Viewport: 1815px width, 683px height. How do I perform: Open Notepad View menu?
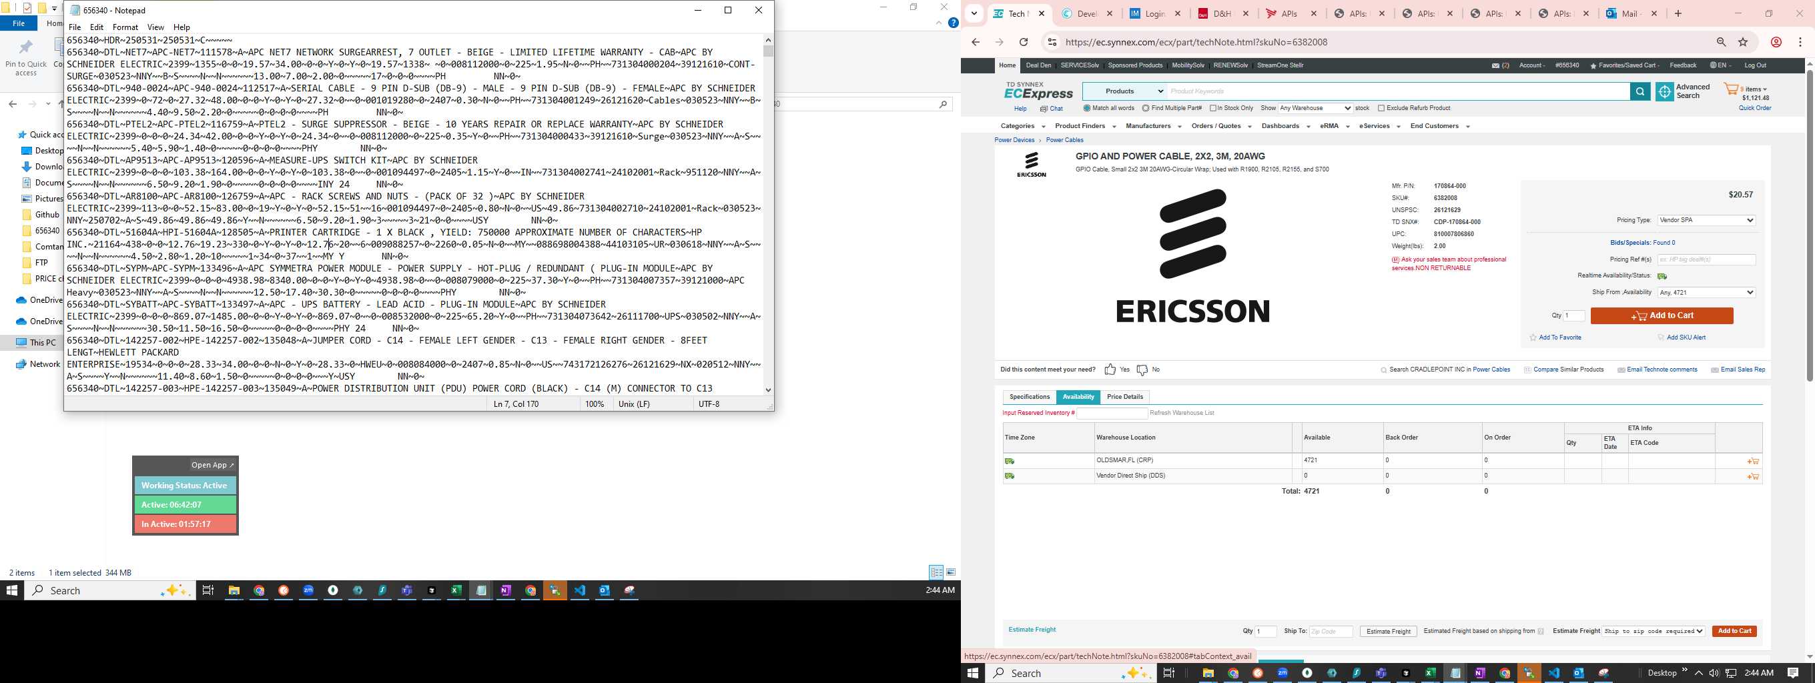tap(155, 27)
